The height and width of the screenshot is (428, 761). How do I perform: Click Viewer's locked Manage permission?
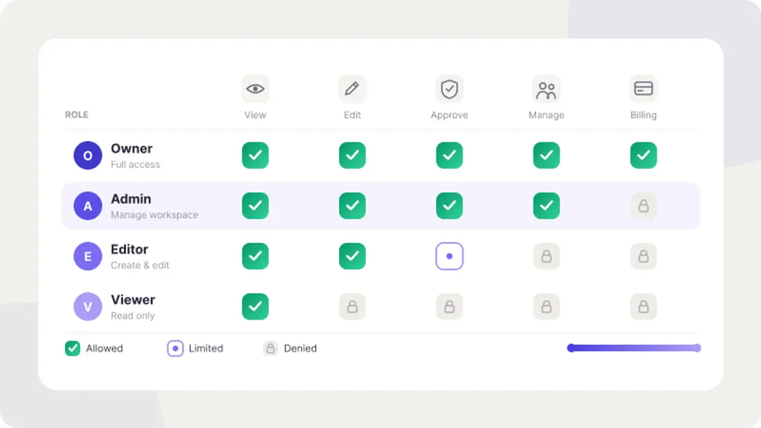coord(547,307)
